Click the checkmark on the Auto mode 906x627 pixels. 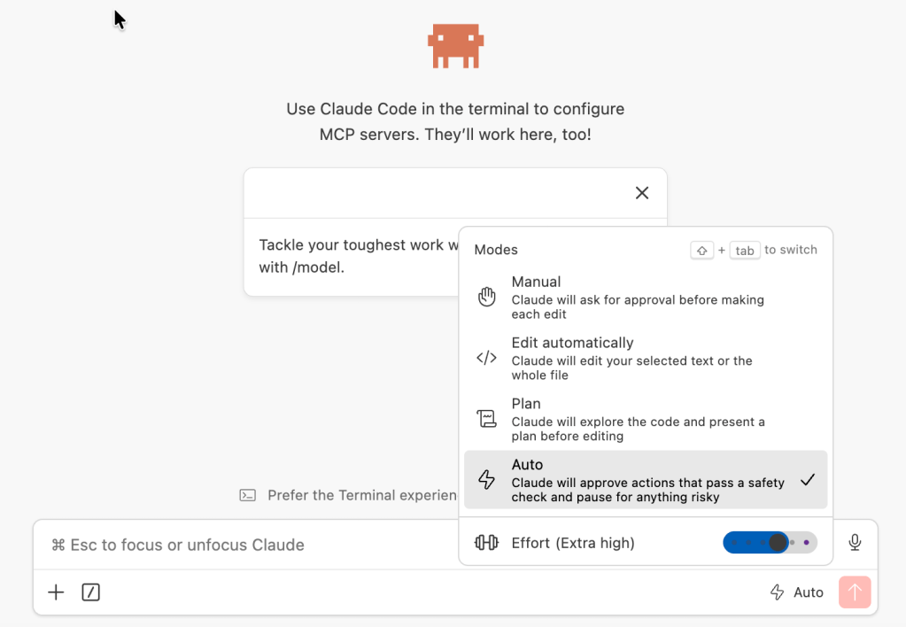pos(808,480)
